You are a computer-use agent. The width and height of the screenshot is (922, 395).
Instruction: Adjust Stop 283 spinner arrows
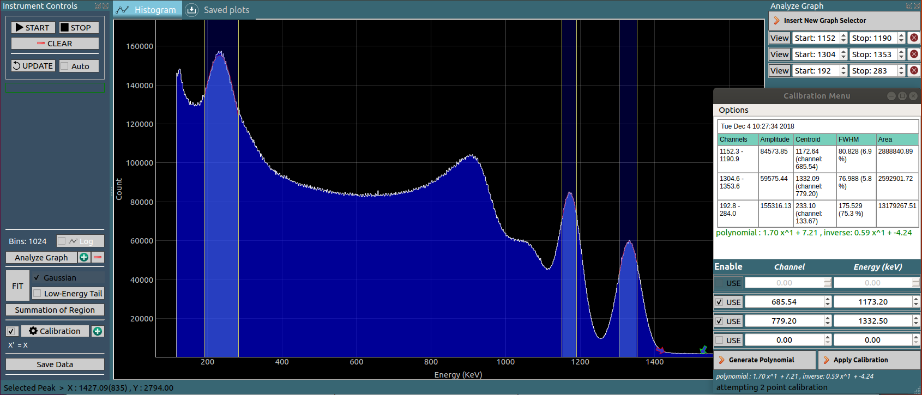[x=901, y=71]
